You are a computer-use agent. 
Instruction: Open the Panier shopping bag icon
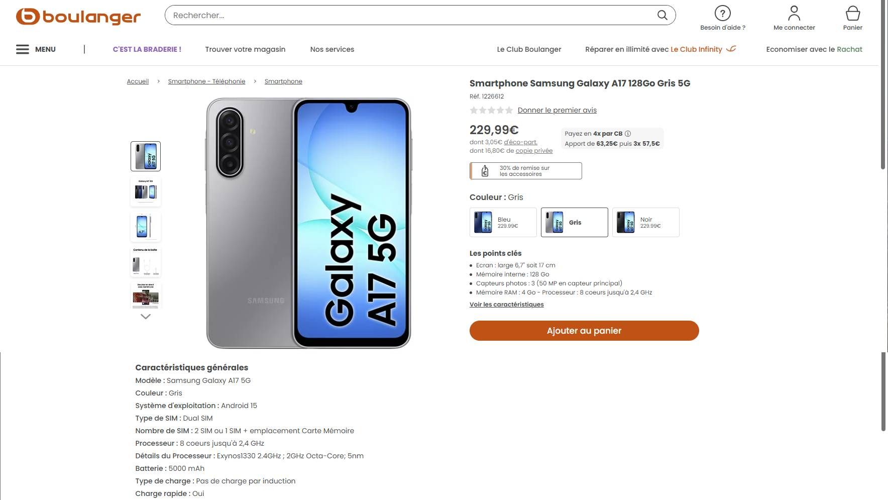[852, 13]
